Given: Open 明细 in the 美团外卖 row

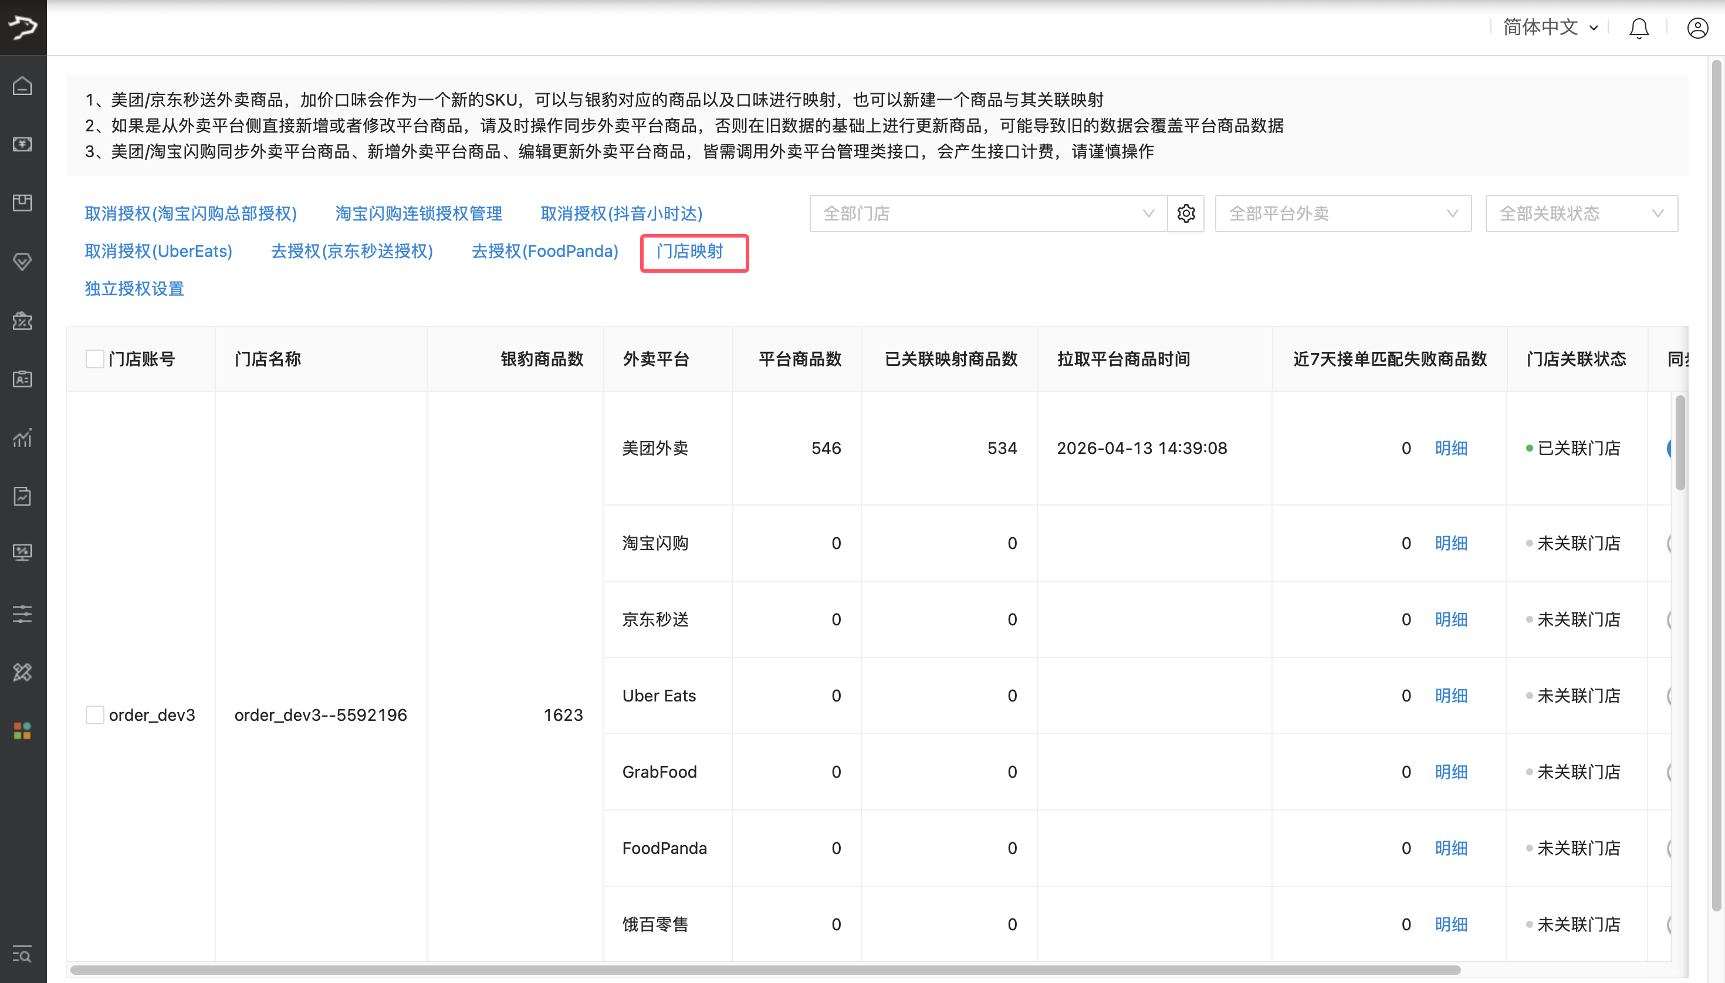Looking at the screenshot, I should [x=1451, y=448].
